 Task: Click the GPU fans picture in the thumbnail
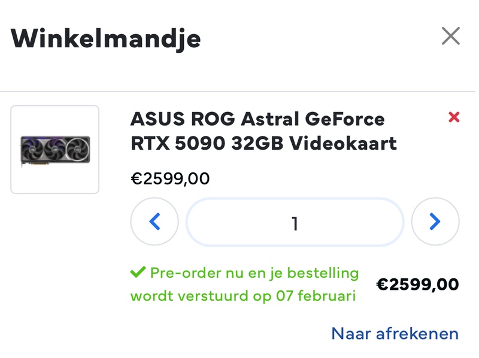(x=55, y=148)
